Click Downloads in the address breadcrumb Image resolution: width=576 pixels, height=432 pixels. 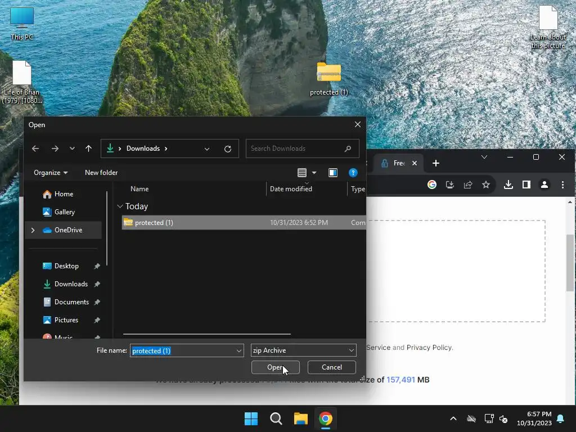pos(143,148)
